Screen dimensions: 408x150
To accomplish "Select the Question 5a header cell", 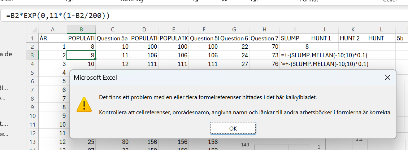I will pyautogui.click(x=112, y=38).
